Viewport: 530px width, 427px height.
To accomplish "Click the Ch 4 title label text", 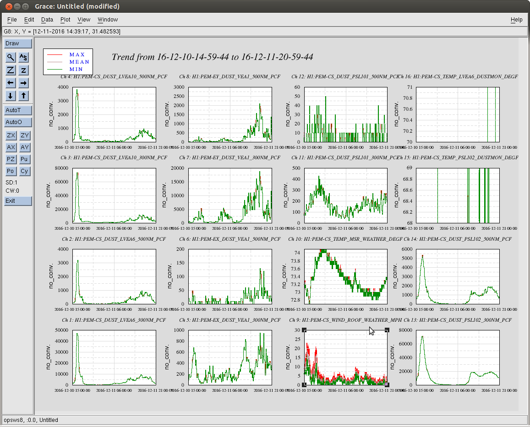I will click(114, 77).
